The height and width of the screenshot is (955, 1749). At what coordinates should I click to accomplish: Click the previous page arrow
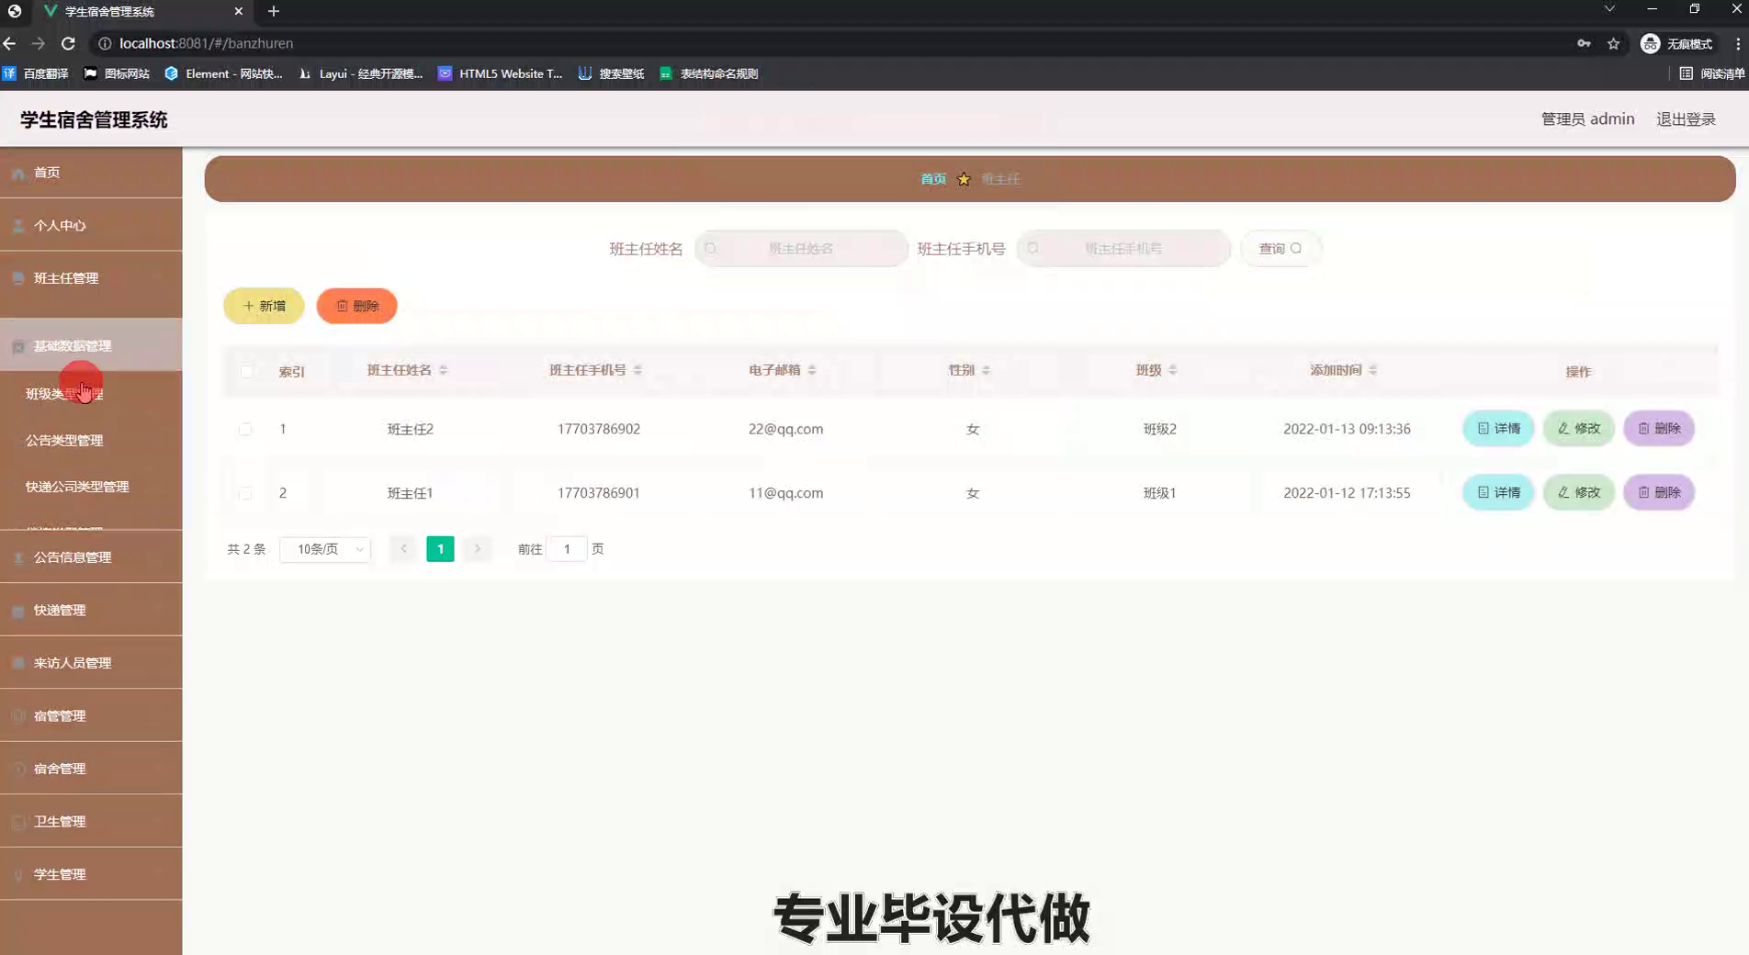click(x=403, y=549)
